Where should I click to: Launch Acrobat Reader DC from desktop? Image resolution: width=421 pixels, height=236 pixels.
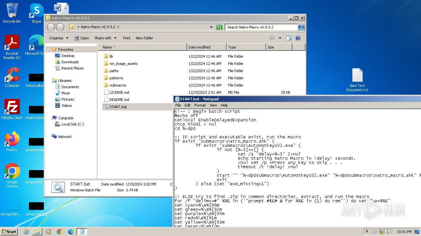tap(12, 47)
